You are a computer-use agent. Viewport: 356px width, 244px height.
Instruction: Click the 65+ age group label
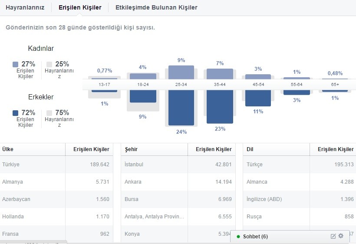click(x=335, y=84)
